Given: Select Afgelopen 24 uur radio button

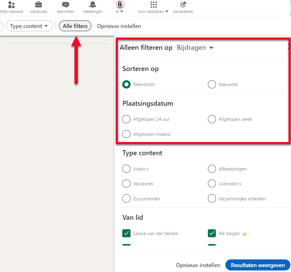Looking at the screenshot, I should 126,119.
